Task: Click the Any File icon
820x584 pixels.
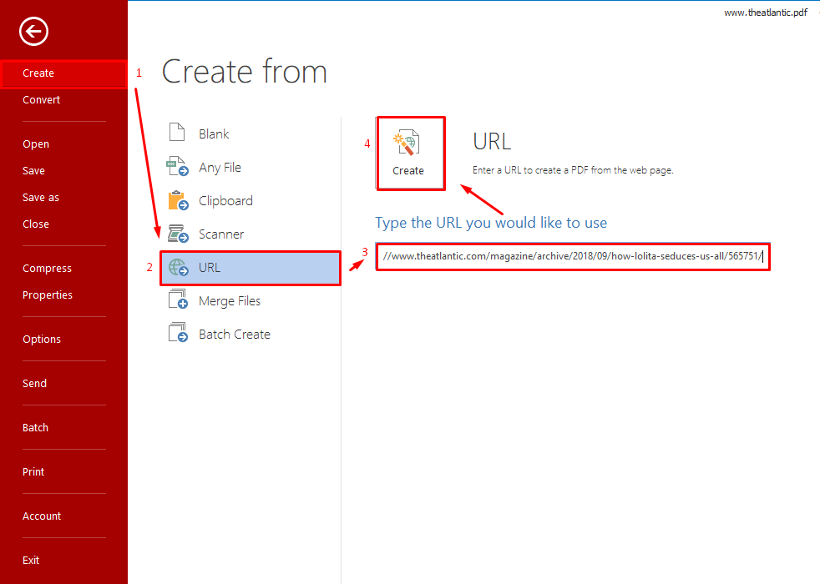Action: pos(177,166)
